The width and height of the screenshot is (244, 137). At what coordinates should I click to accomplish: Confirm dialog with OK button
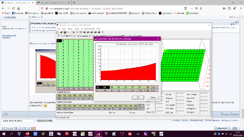point(138,97)
